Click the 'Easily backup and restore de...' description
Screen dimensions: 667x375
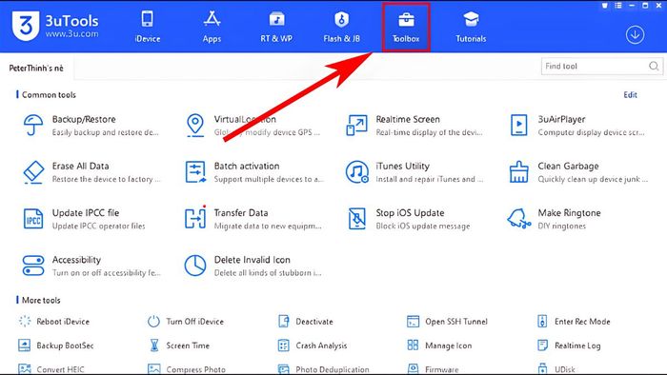click(106, 132)
